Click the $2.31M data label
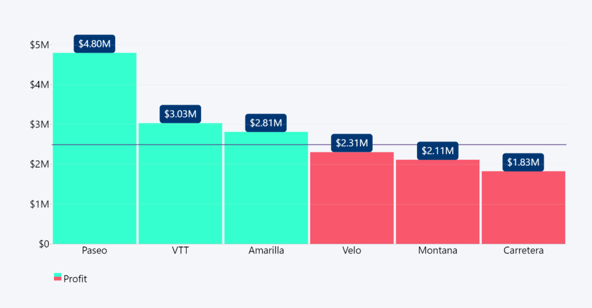Screen dimensions: 592x308 [352, 142]
